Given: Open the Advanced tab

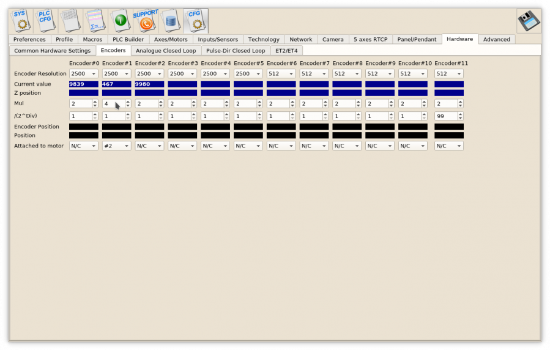Looking at the screenshot, I should [496, 39].
